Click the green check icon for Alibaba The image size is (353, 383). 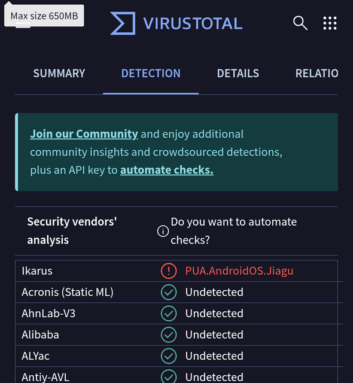[x=169, y=335]
